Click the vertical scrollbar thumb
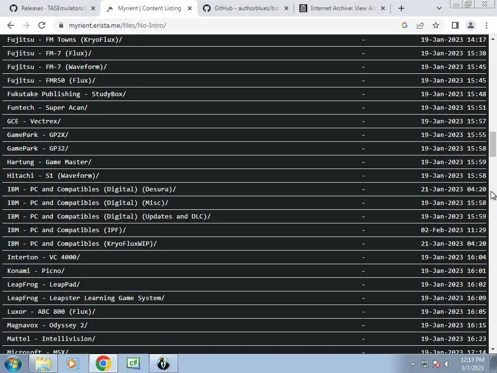Image resolution: width=497 pixels, height=373 pixels. pyautogui.click(x=493, y=144)
